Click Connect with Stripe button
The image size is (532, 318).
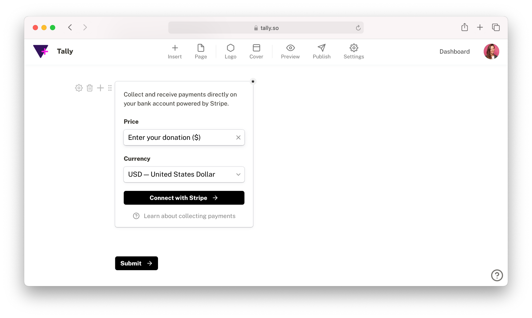tap(184, 198)
